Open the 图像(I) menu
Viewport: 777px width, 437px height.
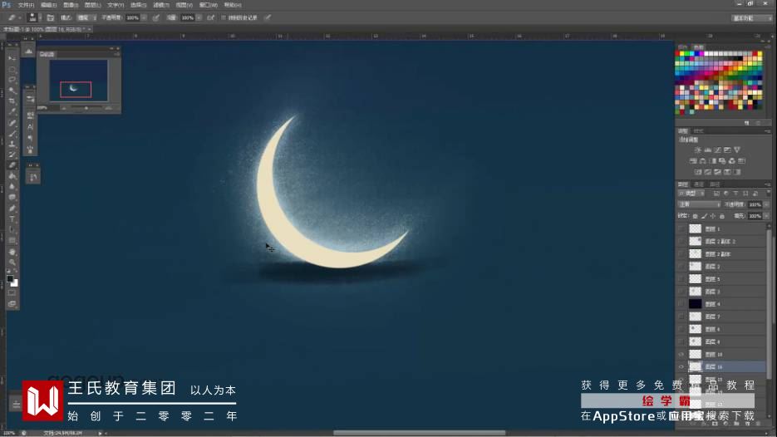[x=71, y=5]
